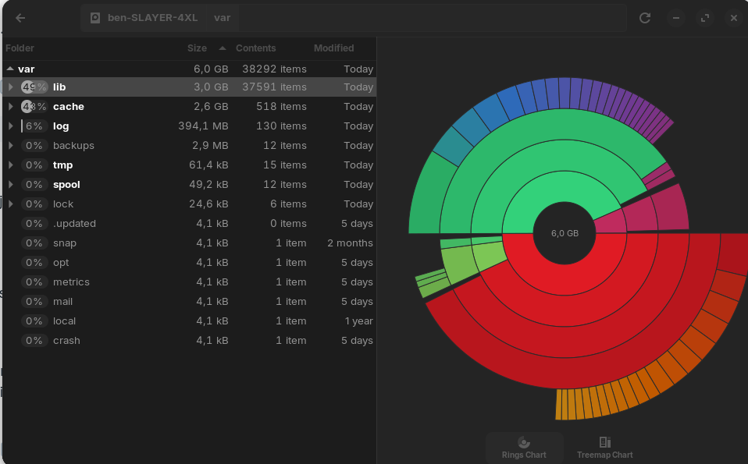Viewport: 748px width, 464px height.
Task: Click the disk icon beside ben-SLAYER-4XL
Action: [95, 18]
